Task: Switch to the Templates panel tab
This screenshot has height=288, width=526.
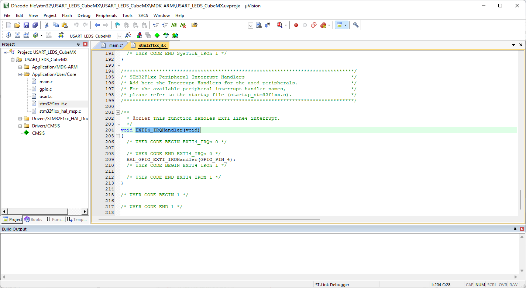Action: (x=77, y=219)
